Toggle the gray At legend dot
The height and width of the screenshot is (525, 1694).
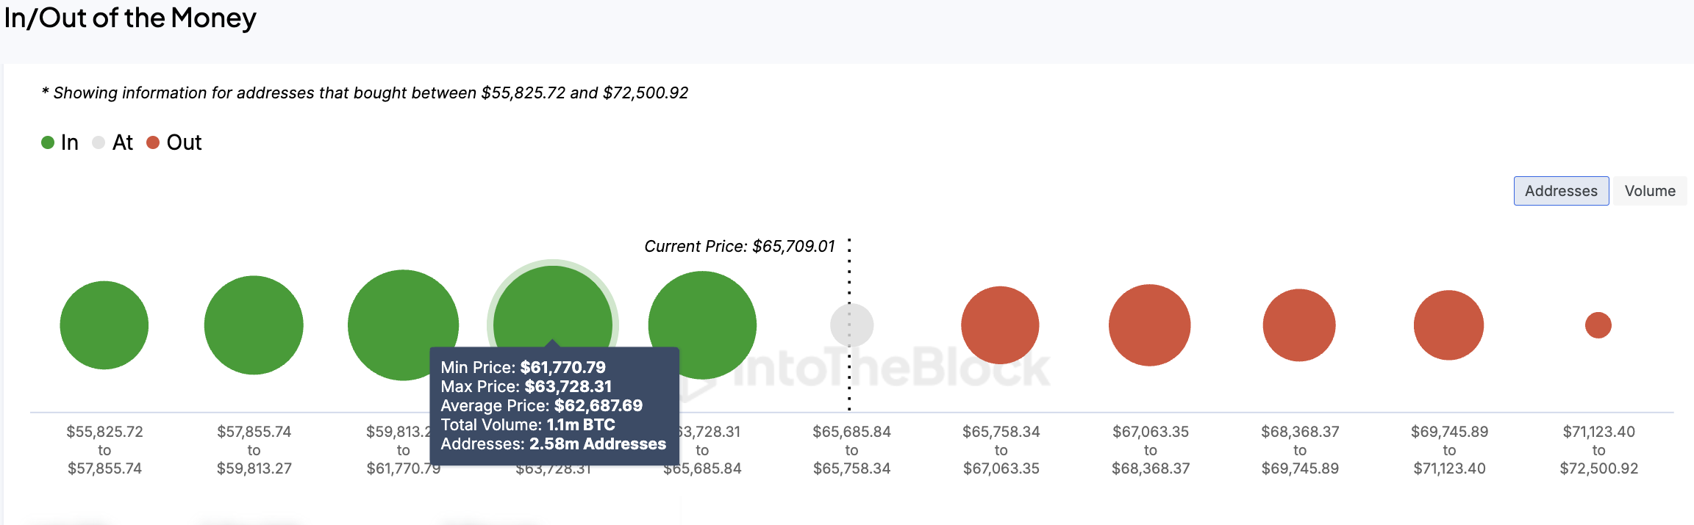[99, 142]
